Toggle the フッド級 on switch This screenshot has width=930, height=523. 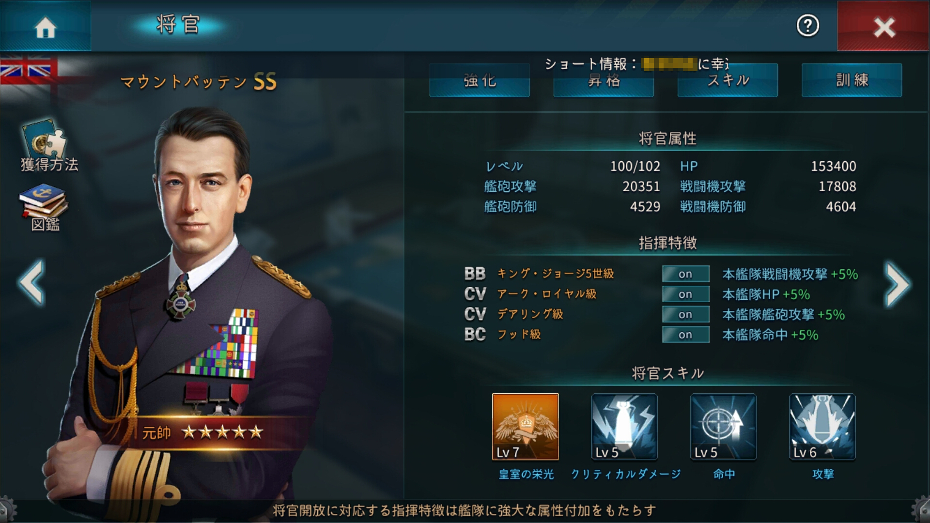coord(685,335)
